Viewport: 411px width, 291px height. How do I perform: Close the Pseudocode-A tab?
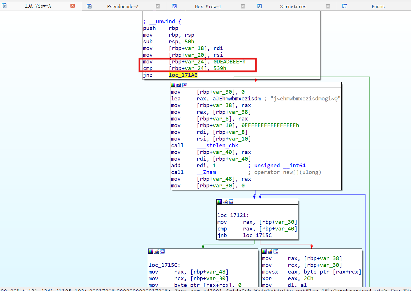(158, 6)
